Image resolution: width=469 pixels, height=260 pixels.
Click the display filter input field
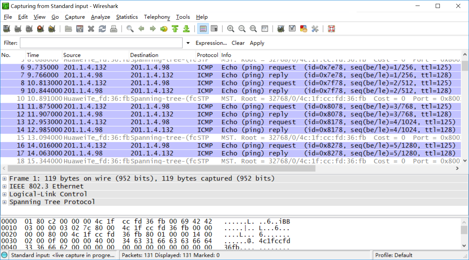[101, 43]
